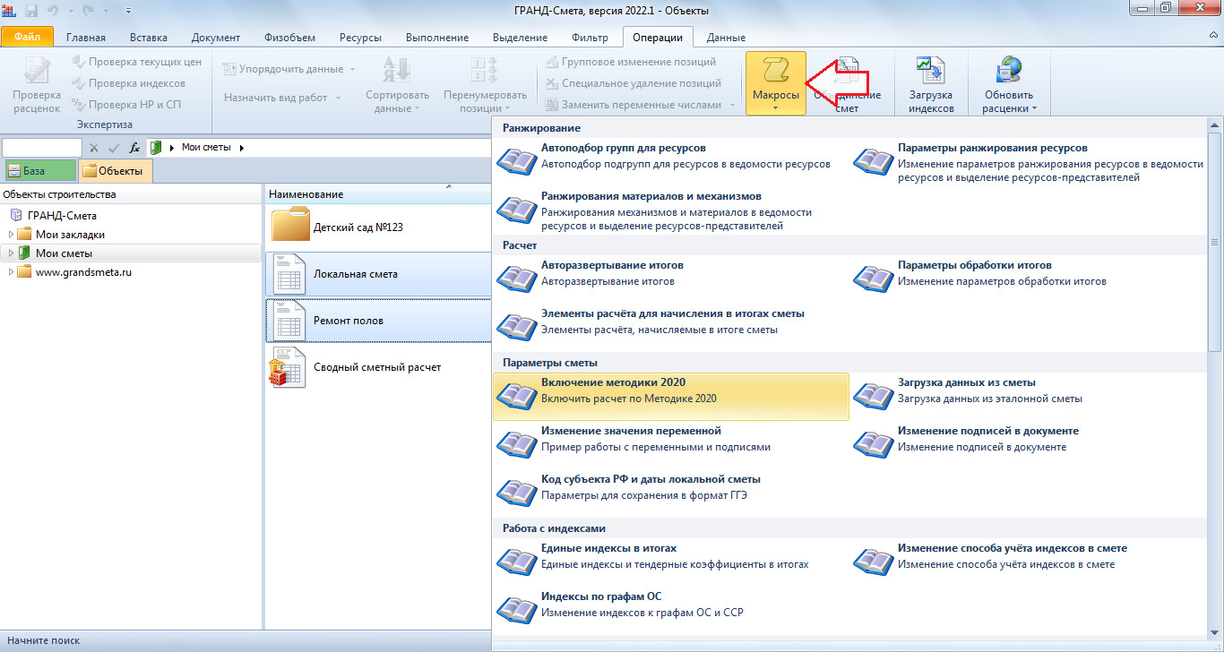Open Обновить расценки dropdown
The image size is (1224, 652).
click(1008, 83)
